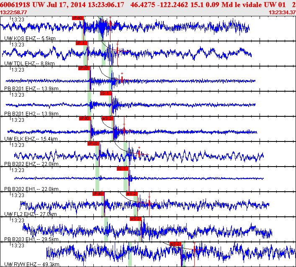Select the 'PB B201 EH2 -- 13.9km' label

(31, 113)
